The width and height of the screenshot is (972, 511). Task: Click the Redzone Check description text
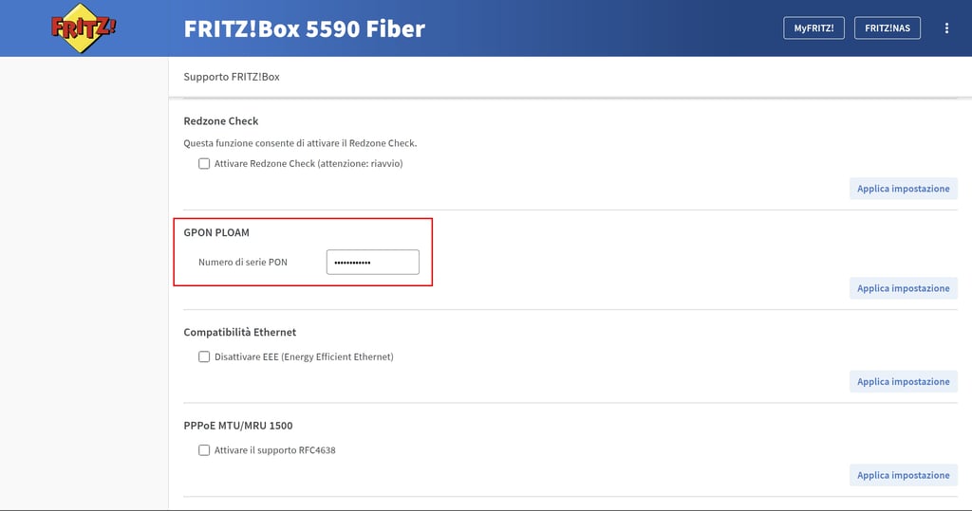pyautogui.click(x=300, y=143)
